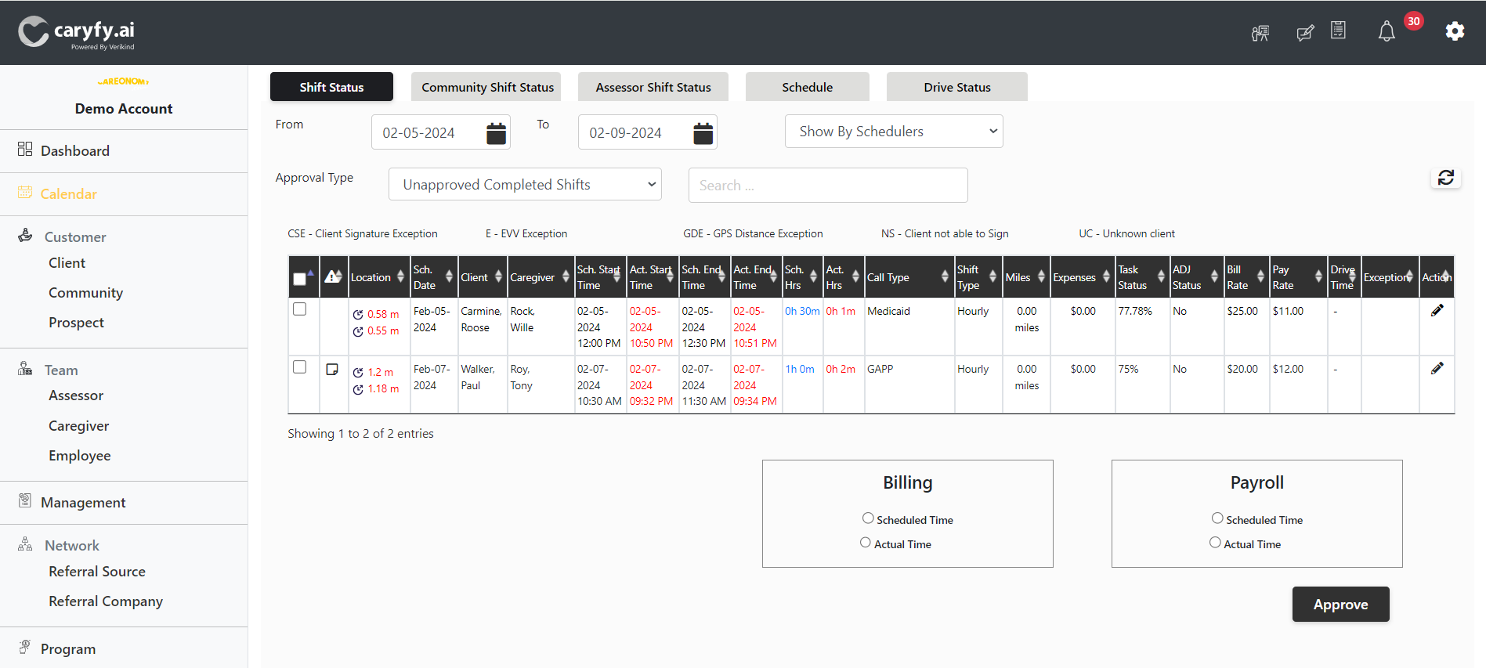
Task: Open the settings gear
Action: [x=1455, y=31]
